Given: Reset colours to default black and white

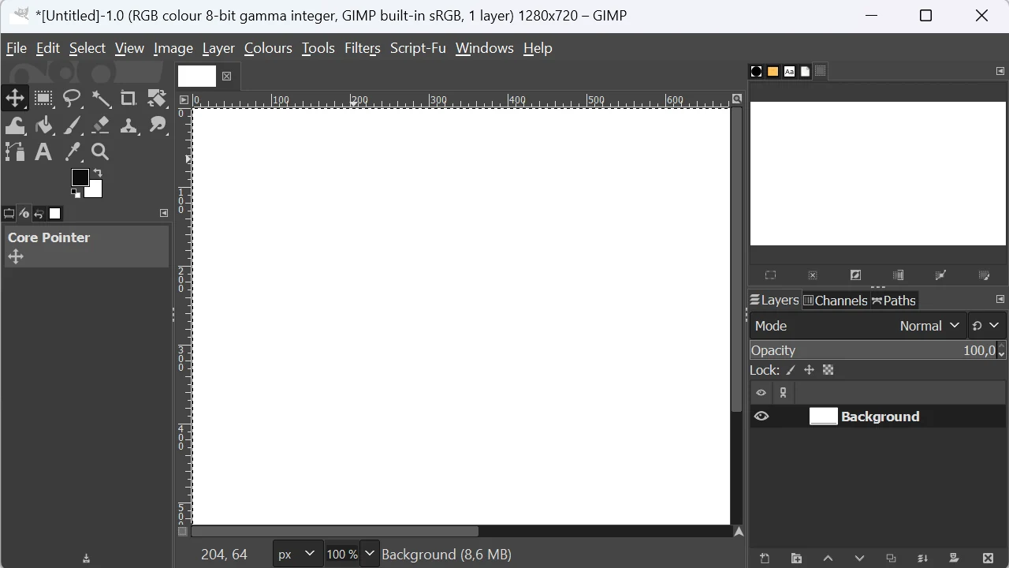Looking at the screenshot, I should point(76,193).
